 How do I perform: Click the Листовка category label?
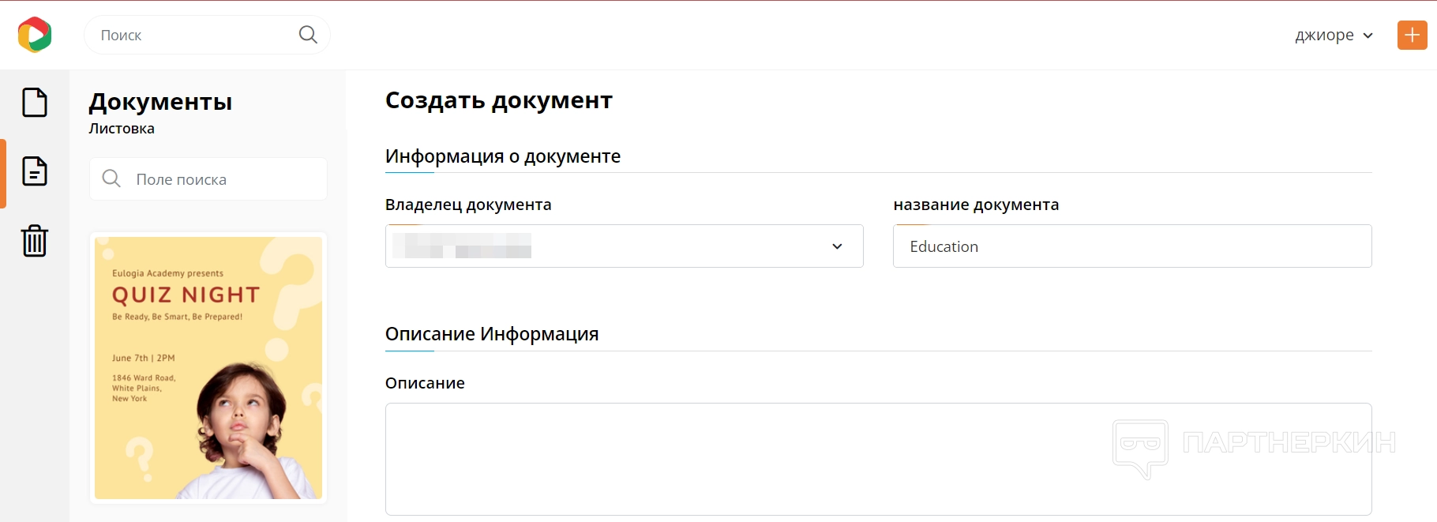122,129
